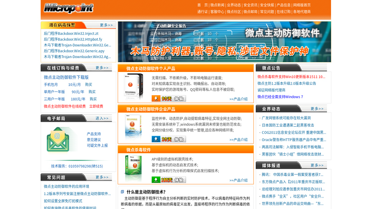Open 客服中心 in the navigation bar

pos(217,12)
